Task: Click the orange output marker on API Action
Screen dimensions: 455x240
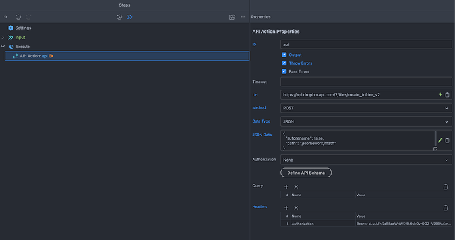Action: pyautogui.click(x=51, y=56)
